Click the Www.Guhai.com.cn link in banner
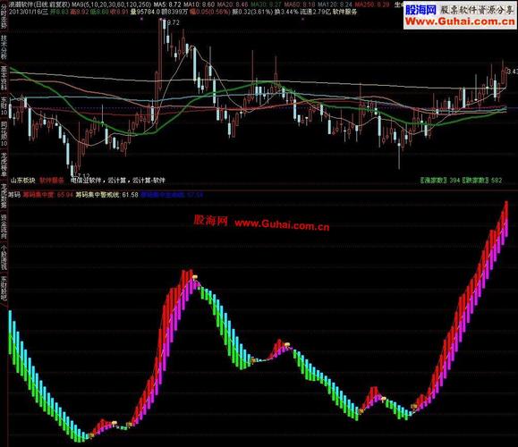518x447 pixels. (460, 21)
